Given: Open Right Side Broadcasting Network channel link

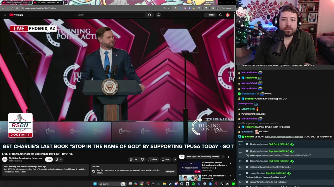Looking at the screenshot, I should tap(24, 158).
